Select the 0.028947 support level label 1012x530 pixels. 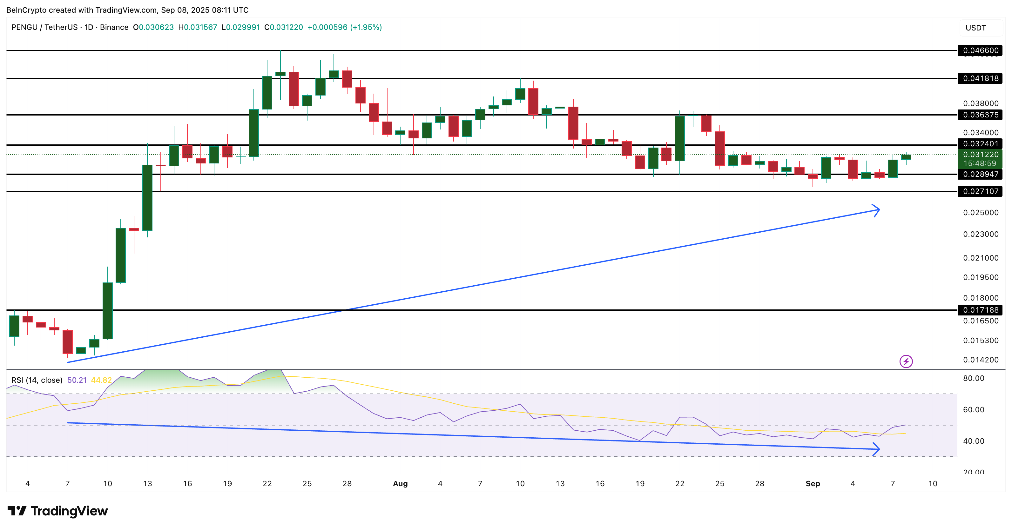point(980,174)
